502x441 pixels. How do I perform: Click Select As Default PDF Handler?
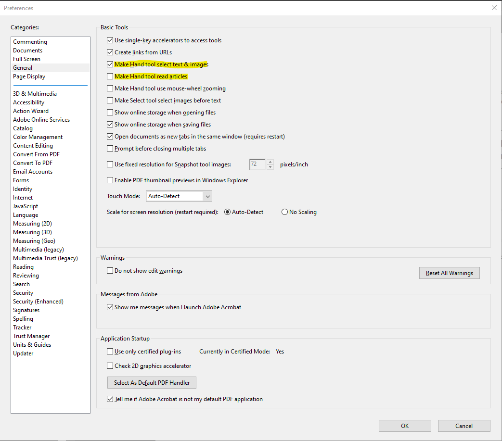tap(152, 382)
